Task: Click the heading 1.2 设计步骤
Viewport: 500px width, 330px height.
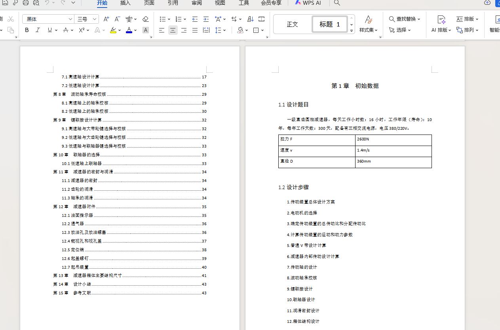Action: point(293,188)
